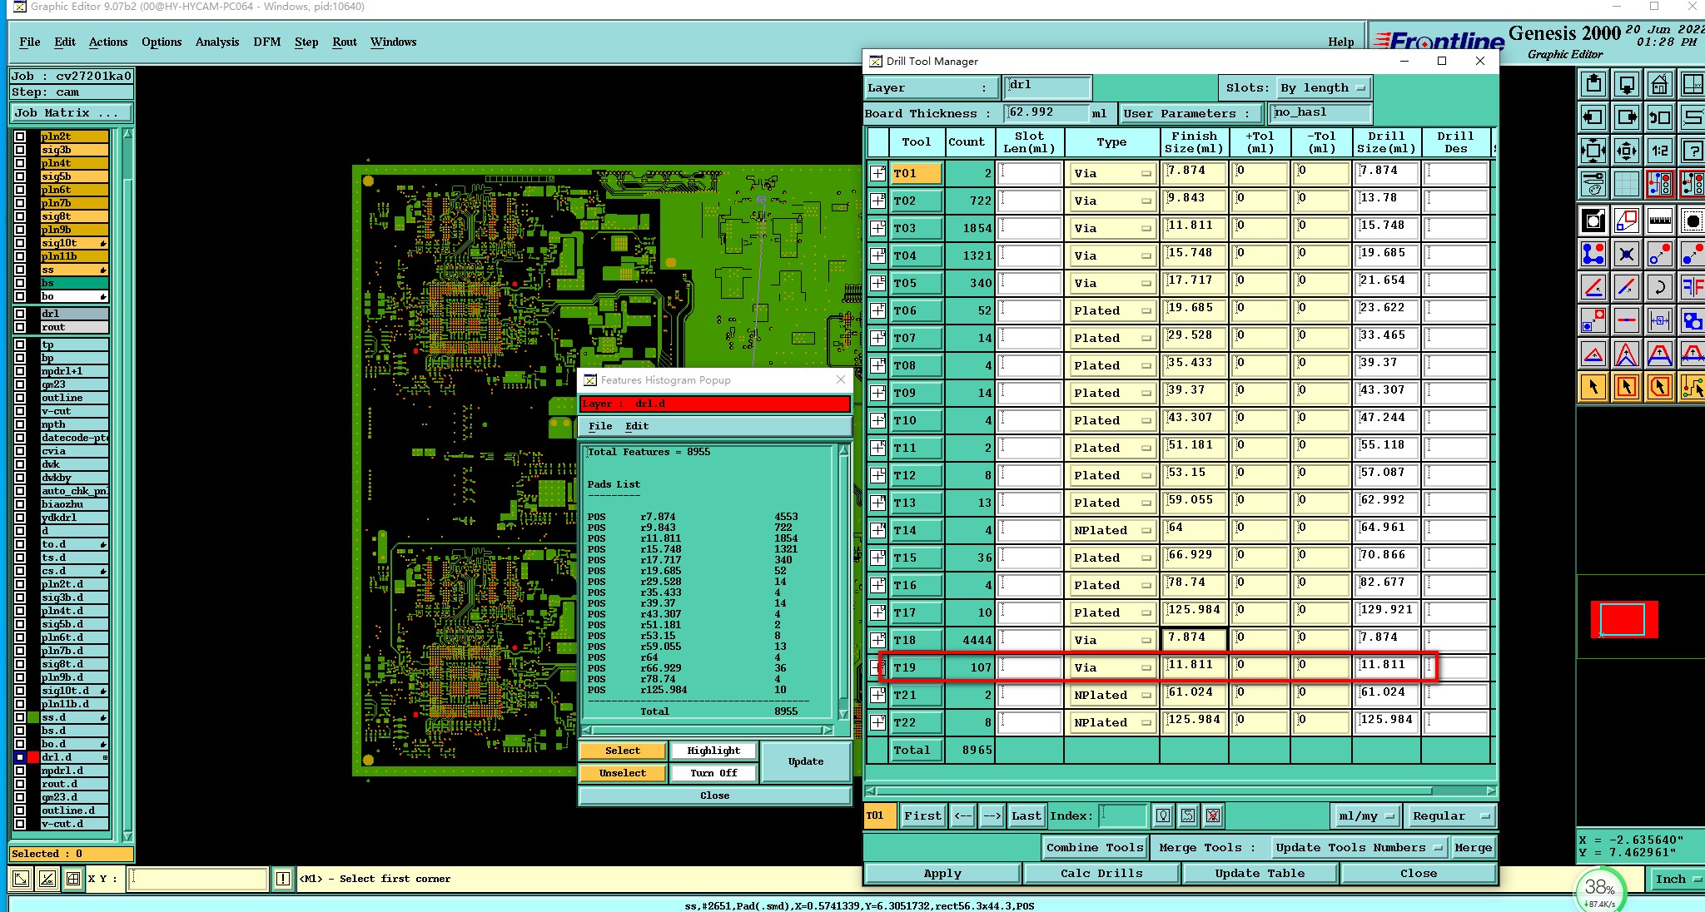Click the Drill Tool Manager horizontal scrollbar
This screenshot has width=1705, height=912.
click(1181, 791)
